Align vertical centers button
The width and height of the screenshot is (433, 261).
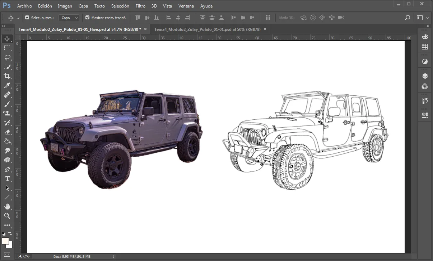point(147,18)
